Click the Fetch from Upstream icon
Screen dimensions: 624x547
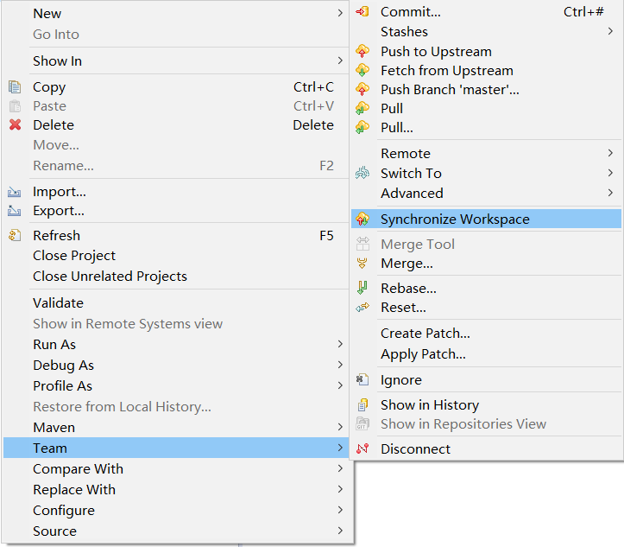point(362,71)
